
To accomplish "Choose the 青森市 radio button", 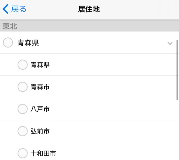I will pos(22,87).
